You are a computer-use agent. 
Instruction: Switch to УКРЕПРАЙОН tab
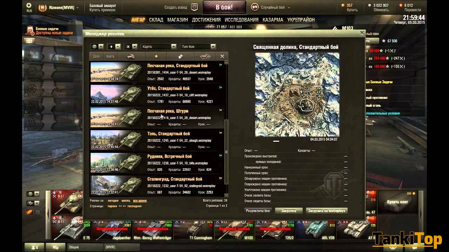301,20
